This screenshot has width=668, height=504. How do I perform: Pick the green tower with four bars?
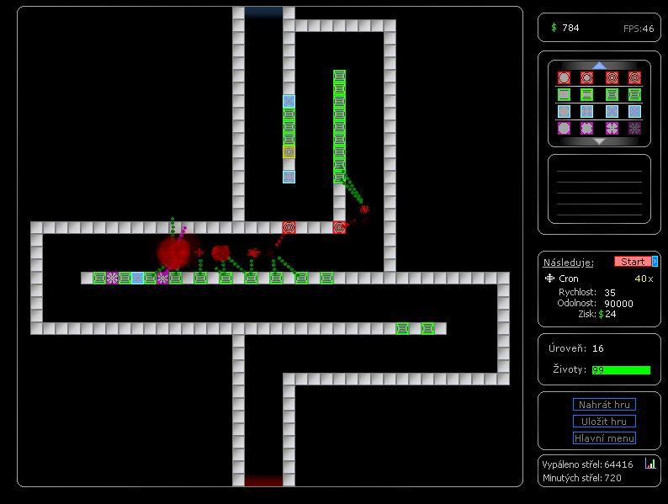(x=586, y=94)
